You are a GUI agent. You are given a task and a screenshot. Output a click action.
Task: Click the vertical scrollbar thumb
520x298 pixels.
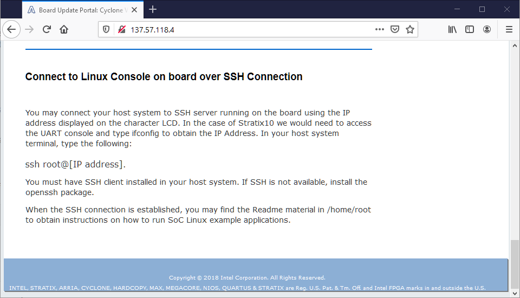pos(514,264)
